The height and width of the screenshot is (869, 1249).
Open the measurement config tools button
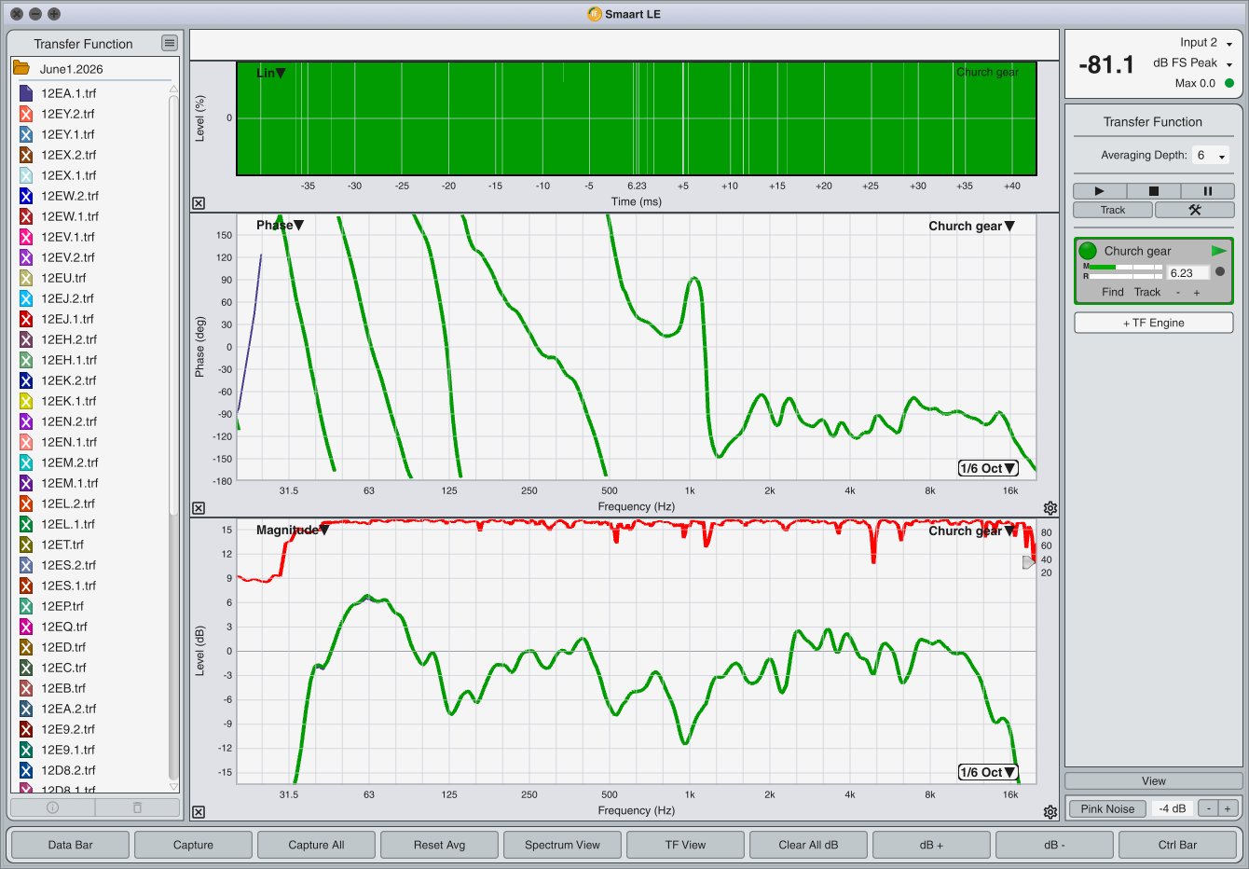pos(1194,210)
